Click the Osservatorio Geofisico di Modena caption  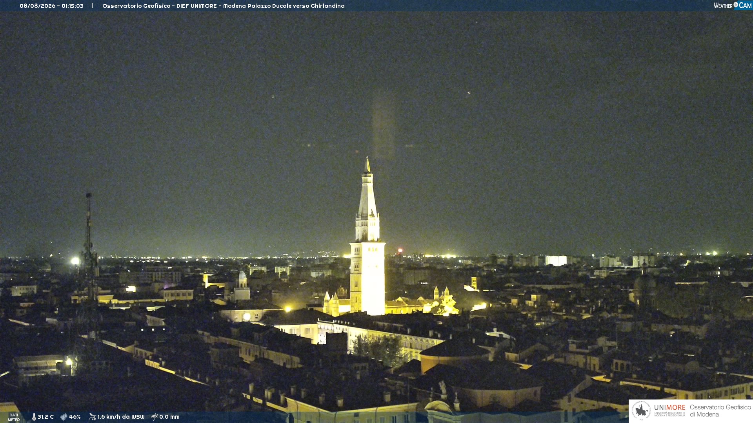point(720,411)
